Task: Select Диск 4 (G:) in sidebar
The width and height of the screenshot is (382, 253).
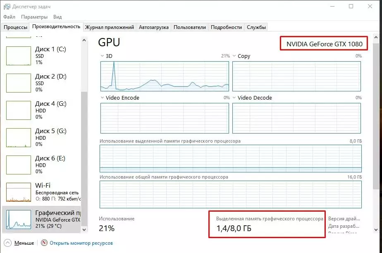Action: pyautogui.click(x=41, y=110)
